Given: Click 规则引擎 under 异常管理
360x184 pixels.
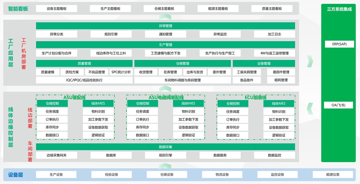Looking at the screenshot, I should tap(111, 34).
